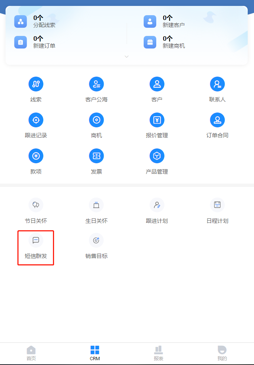Expand the stats card chevron
This screenshot has width=254, height=365.
127,57
